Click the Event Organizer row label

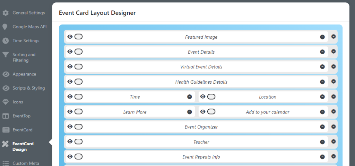tap(201, 127)
